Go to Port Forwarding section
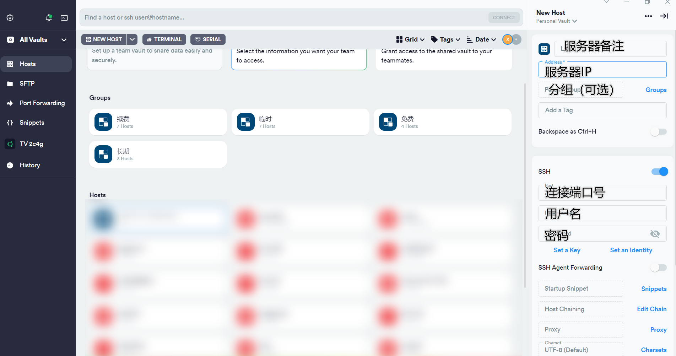676x356 pixels. (42, 103)
